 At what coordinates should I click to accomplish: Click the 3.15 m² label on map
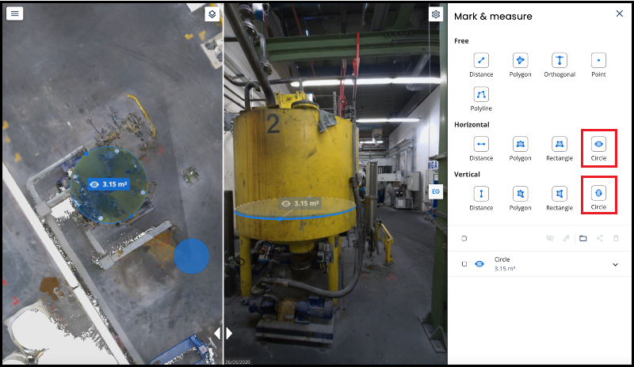coord(109,184)
